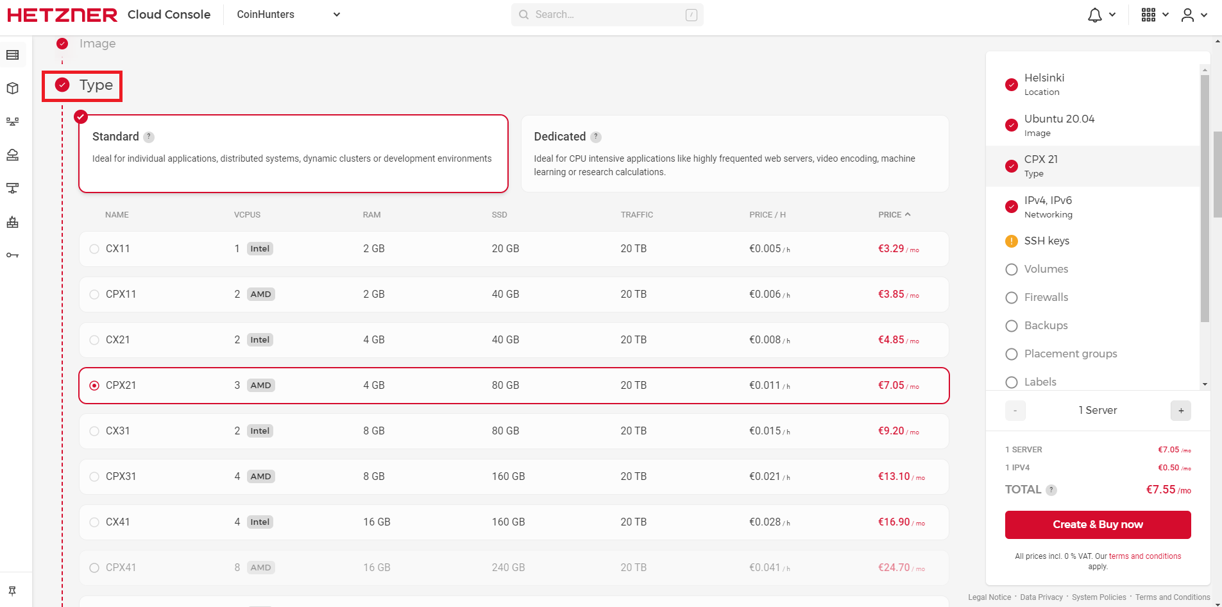Open notifications bell icon
Image resolution: width=1222 pixels, height=607 pixels.
(x=1095, y=15)
